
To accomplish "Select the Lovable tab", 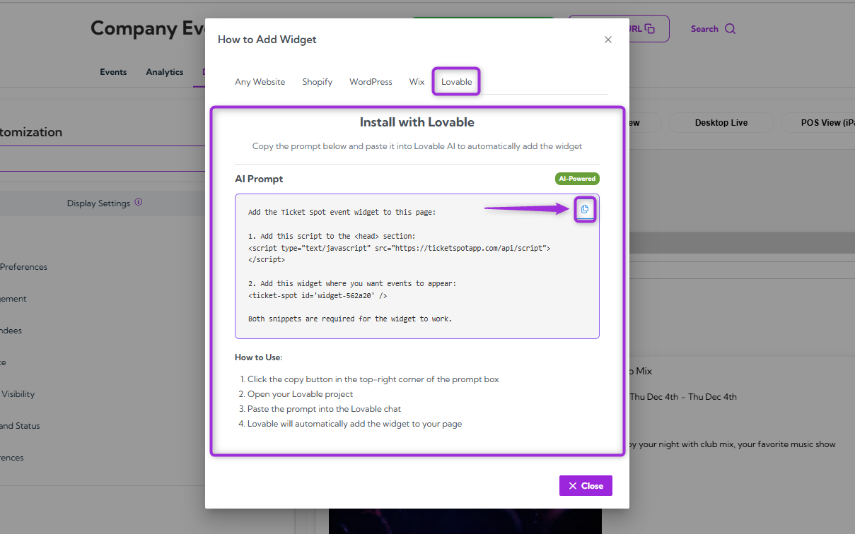I will 457,82.
